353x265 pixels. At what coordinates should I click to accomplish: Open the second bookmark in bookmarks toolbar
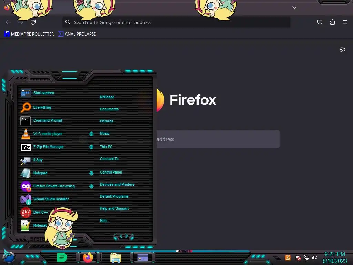[x=77, y=34]
